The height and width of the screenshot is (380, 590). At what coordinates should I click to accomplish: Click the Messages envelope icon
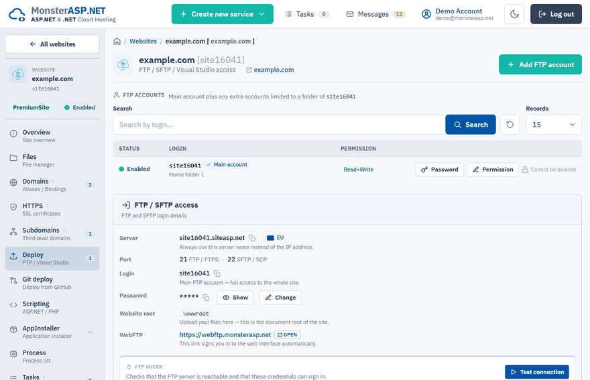pyautogui.click(x=350, y=14)
